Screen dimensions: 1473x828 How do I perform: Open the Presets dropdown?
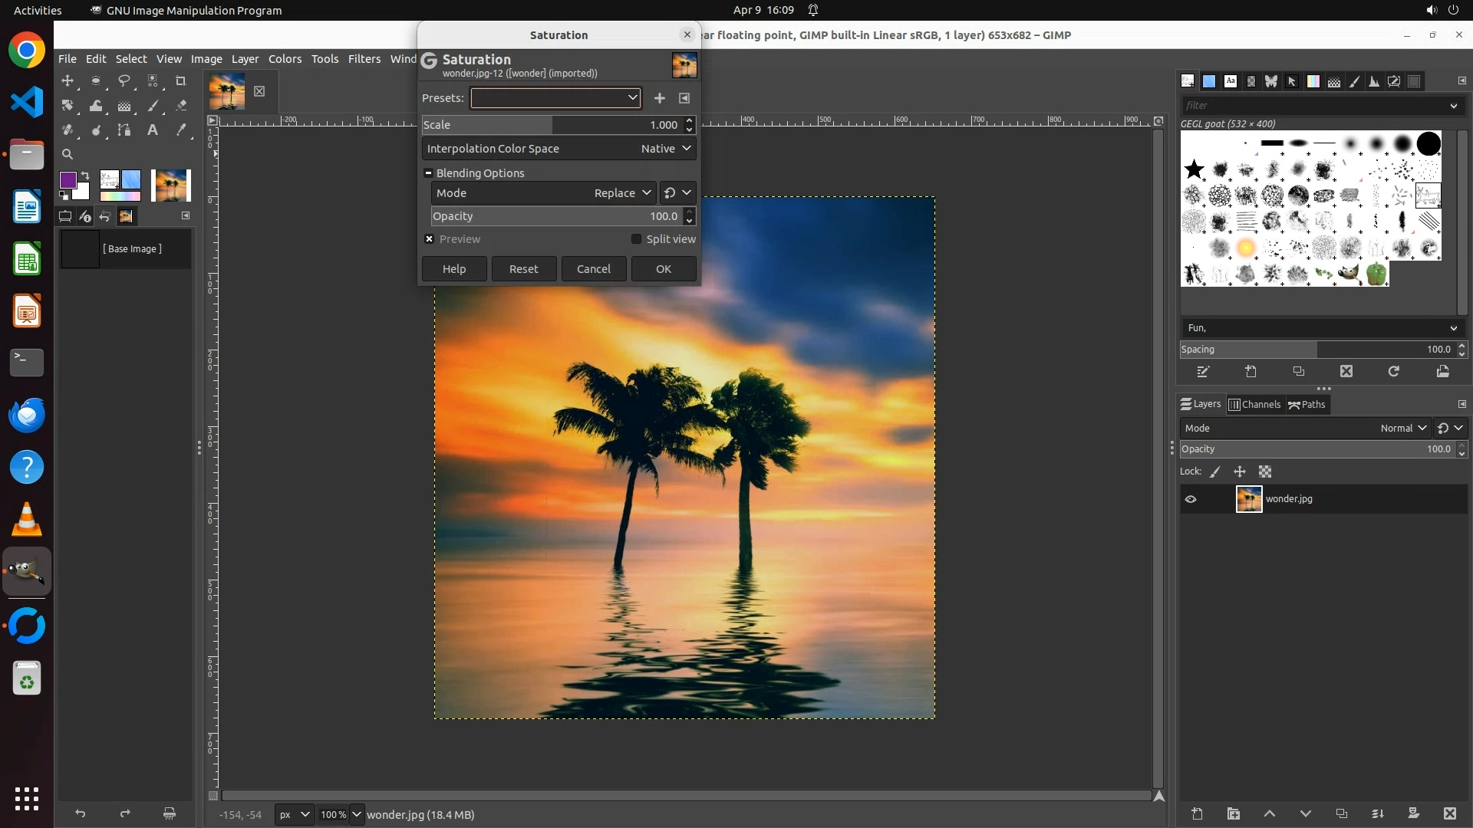coord(555,98)
